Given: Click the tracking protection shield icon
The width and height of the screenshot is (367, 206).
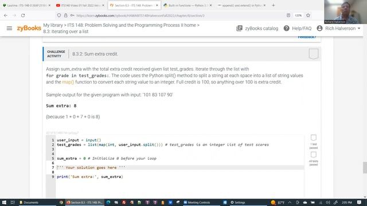Looking at the screenshot, I should pos(59,15).
